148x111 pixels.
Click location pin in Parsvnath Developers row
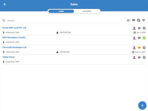coord(3,52)
